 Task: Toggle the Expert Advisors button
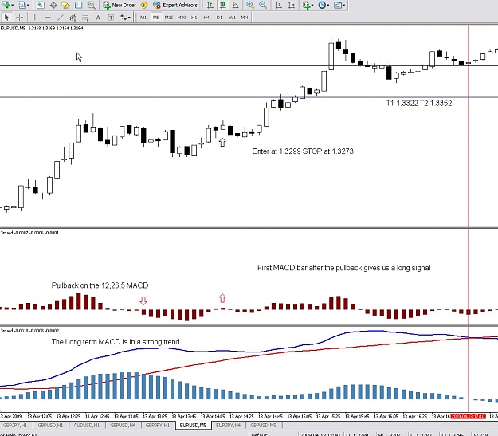coord(175,5)
